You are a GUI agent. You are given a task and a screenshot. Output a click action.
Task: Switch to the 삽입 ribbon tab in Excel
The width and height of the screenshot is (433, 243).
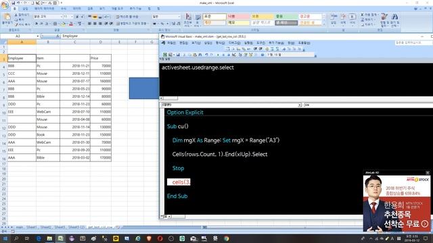(x=25, y=9)
